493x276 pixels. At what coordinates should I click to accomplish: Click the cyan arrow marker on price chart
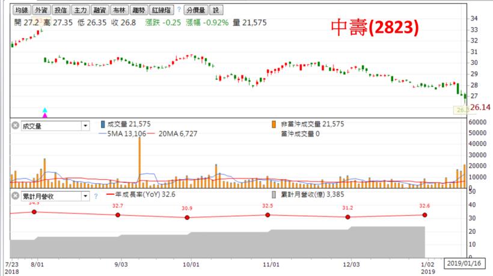[45, 110]
